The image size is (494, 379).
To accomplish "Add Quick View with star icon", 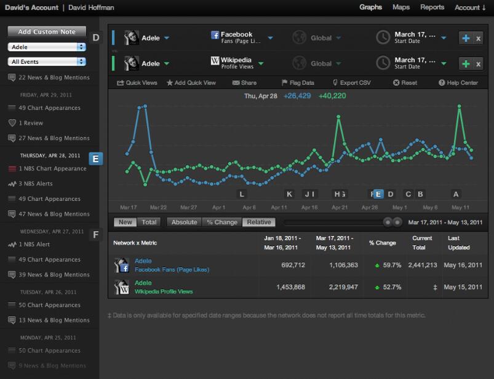I will (x=191, y=83).
